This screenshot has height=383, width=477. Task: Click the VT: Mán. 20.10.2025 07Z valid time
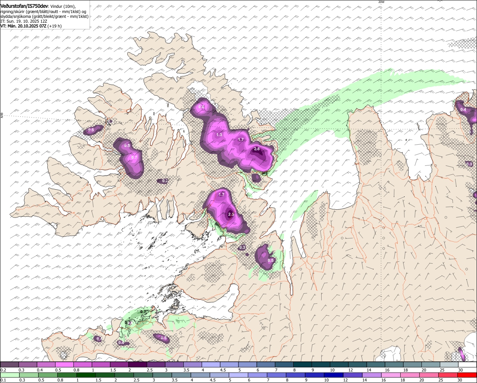coord(23,26)
